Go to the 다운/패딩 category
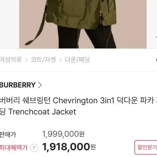This screenshot has height=157, width=157. (77, 59)
